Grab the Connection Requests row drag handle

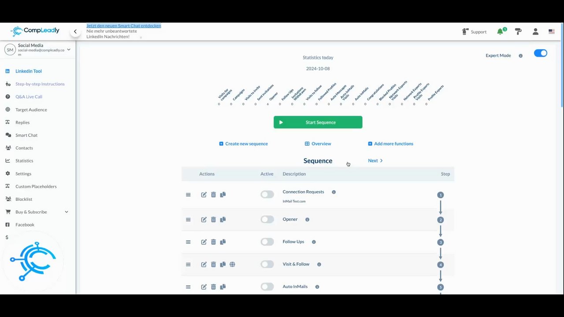click(x=188, y=195)
